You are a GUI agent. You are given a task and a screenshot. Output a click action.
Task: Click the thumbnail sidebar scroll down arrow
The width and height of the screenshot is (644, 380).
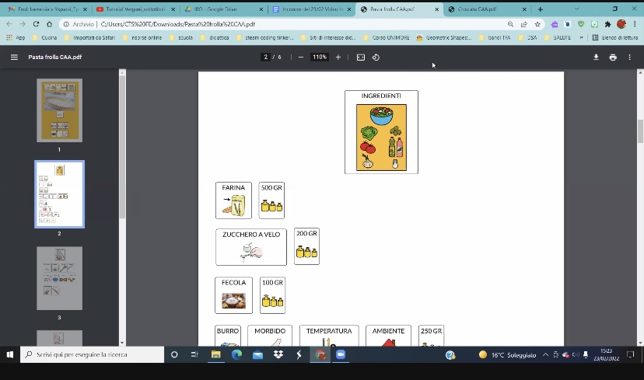122,343
